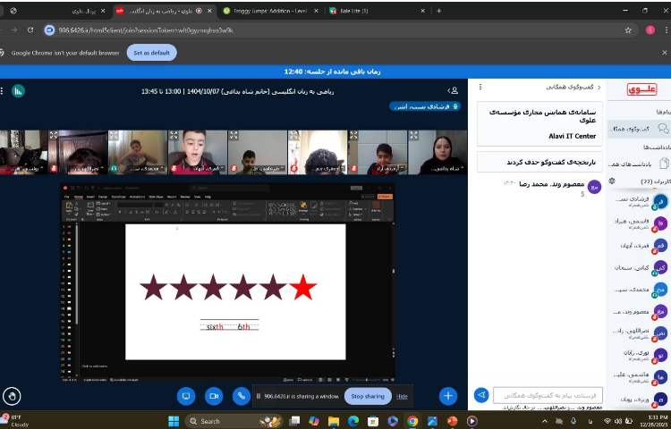Click the red-shirt talking boy webcam thumbnail
The width and height of the screenshot is (671, 429).
click(198, 153)
